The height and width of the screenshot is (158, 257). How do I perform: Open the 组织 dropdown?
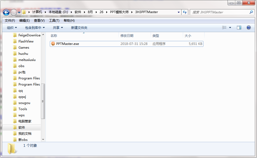[12, 28]
